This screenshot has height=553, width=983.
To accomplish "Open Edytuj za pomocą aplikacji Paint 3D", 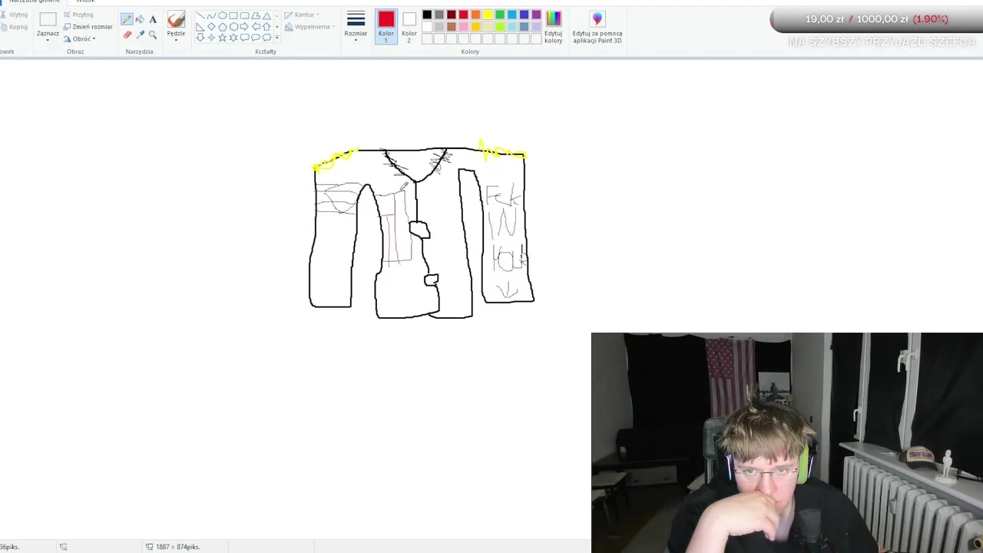I will [x=597, y=27].
